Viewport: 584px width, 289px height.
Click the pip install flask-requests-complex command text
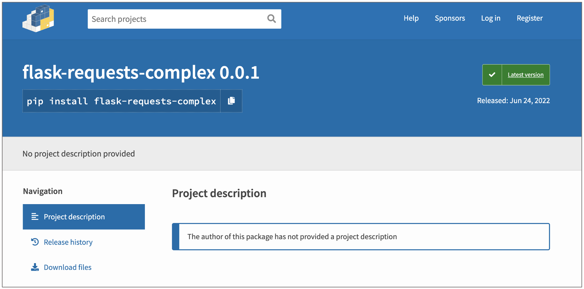click(121, 101)
